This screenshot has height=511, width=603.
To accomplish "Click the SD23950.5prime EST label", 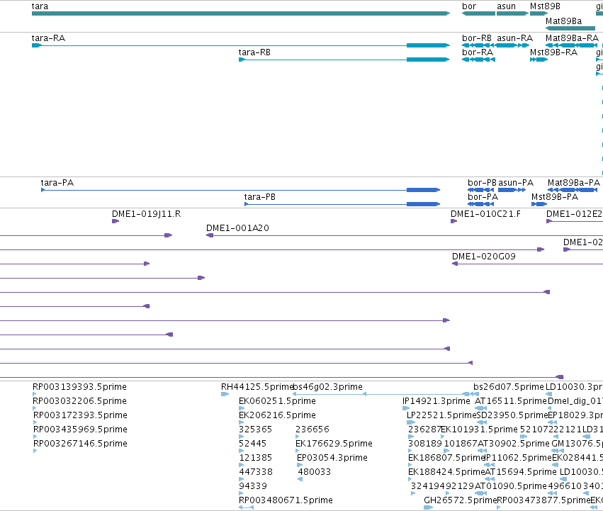I will pyautogui.click(x=512, y=415).
